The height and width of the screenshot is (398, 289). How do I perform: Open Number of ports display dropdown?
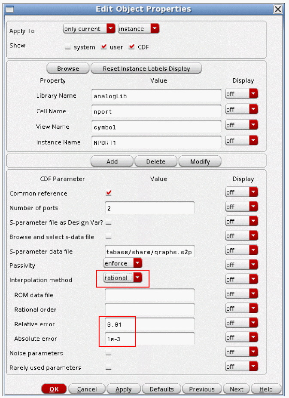[x=242, y=207]
